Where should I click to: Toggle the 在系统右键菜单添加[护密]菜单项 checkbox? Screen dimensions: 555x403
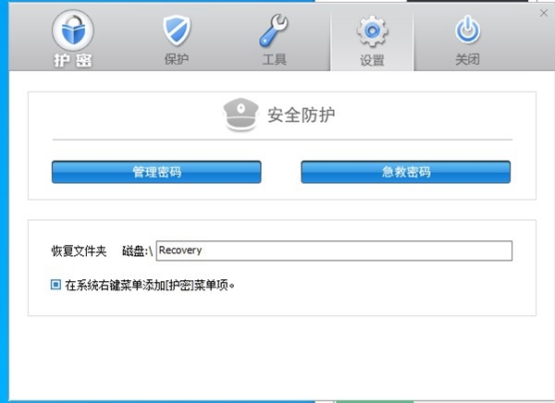click(x=55, y=285)
